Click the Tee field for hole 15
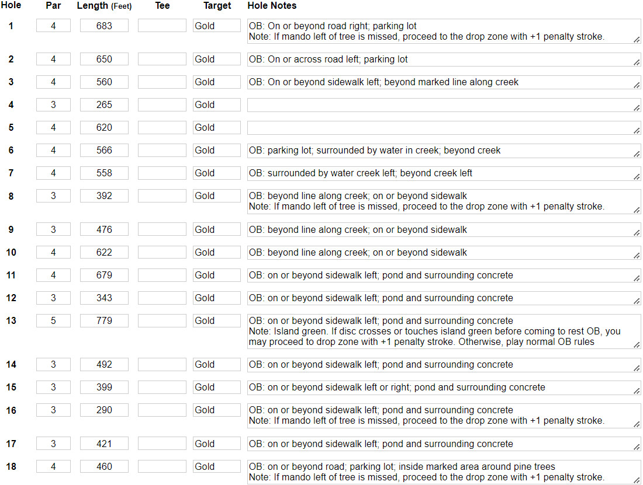 pos(162,388)
